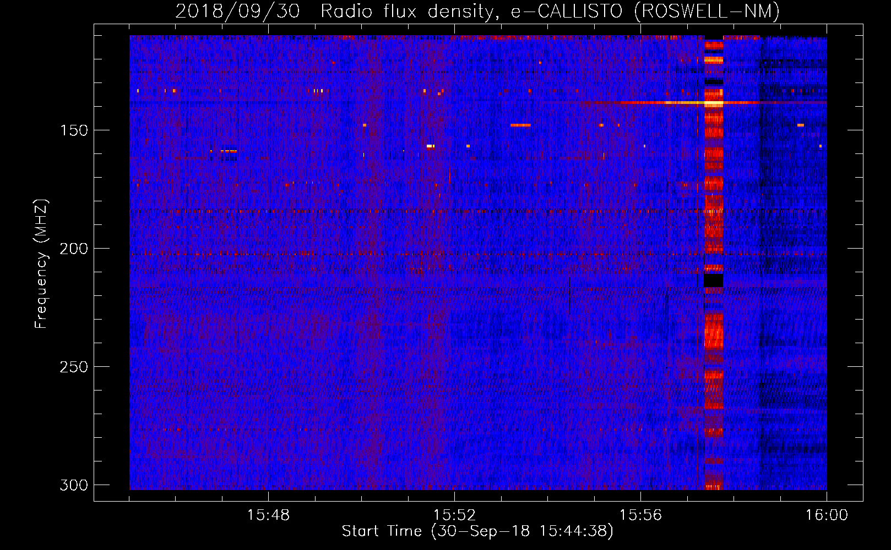Click the 150 frequency tick label
This screenshot has width=891, height=550.
[x=74, y=130]
